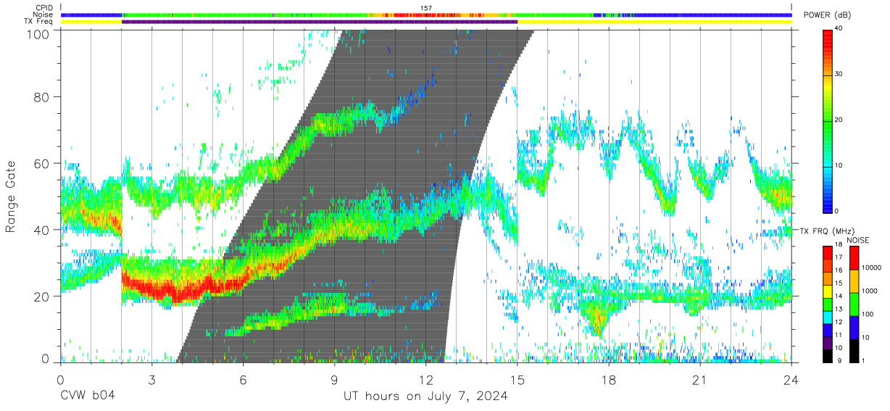Click the 'CPID' label

[x=44, y=8]
